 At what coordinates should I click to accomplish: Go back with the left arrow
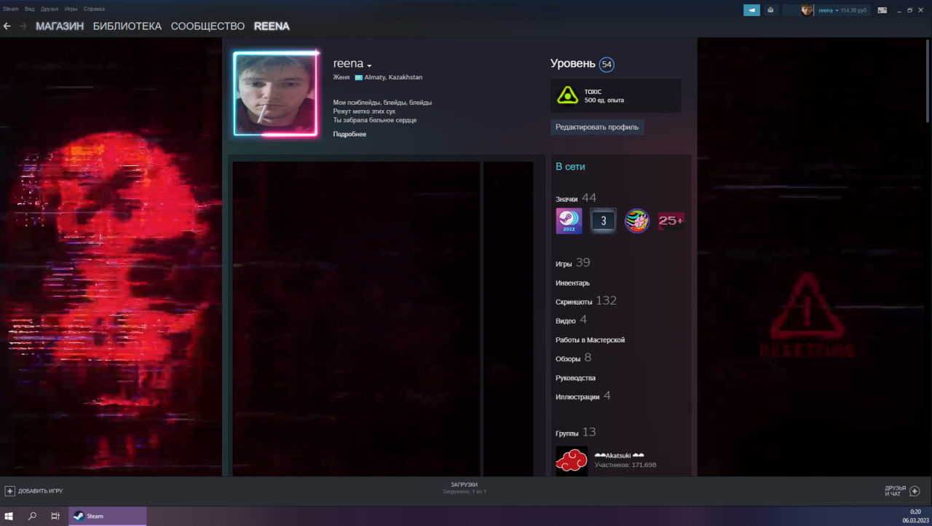click(7, 26)
